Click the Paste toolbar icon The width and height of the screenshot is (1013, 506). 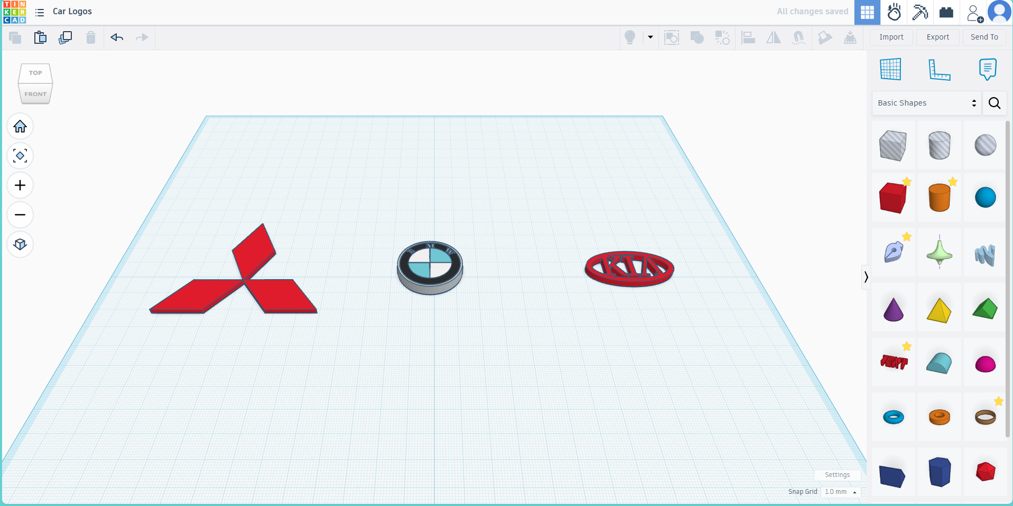[x=40, y=37]
